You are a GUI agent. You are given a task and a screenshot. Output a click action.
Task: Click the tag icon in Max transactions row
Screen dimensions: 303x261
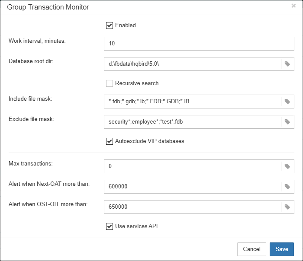tap(287, 166)
